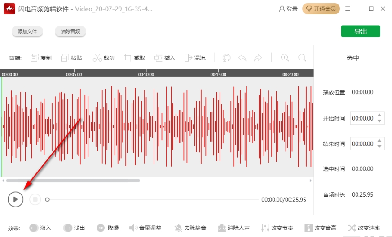Click the playback progress slider handle

pyautogui.click(x=47, y=199)
